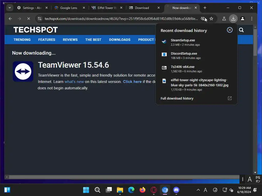
Task: Launch Firefox from taskbar
Action: [142, 190]
